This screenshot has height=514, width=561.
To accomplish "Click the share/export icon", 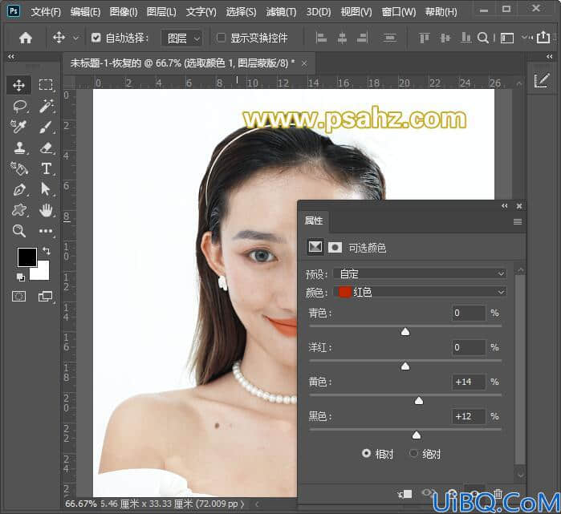I will tap(543, 37).
